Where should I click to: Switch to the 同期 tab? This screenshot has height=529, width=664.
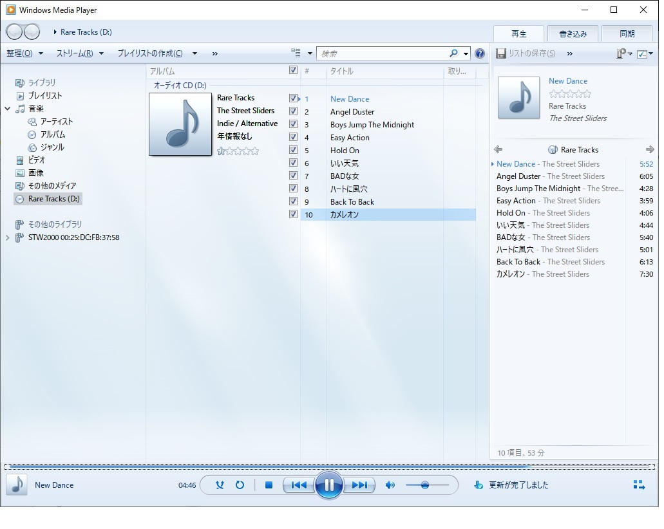coord(627,33)
